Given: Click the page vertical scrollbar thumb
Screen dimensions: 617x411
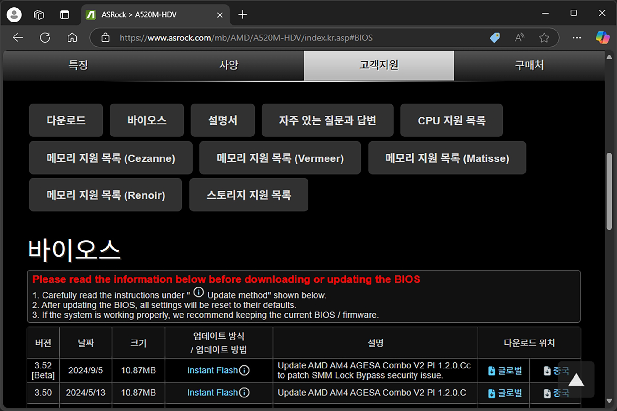Looking at the screenshot, I should [609, 191].
